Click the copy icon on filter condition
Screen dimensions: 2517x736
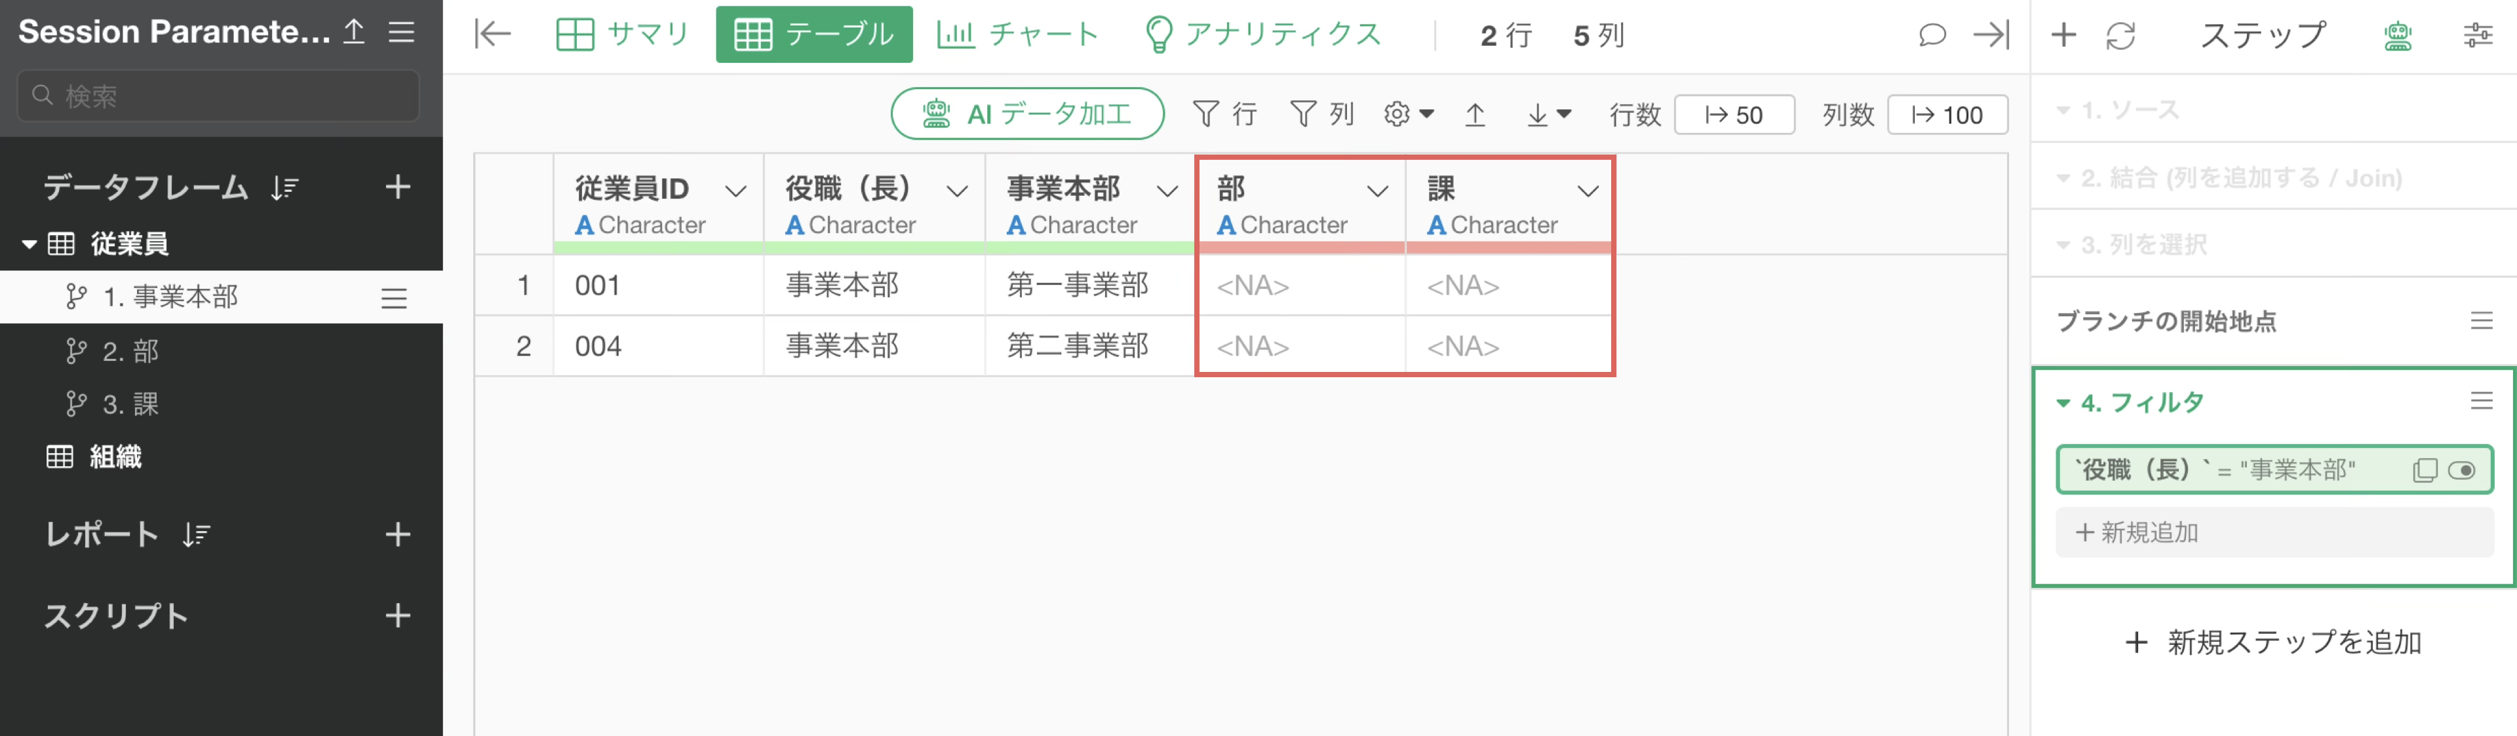click(x=2424, y=471)
